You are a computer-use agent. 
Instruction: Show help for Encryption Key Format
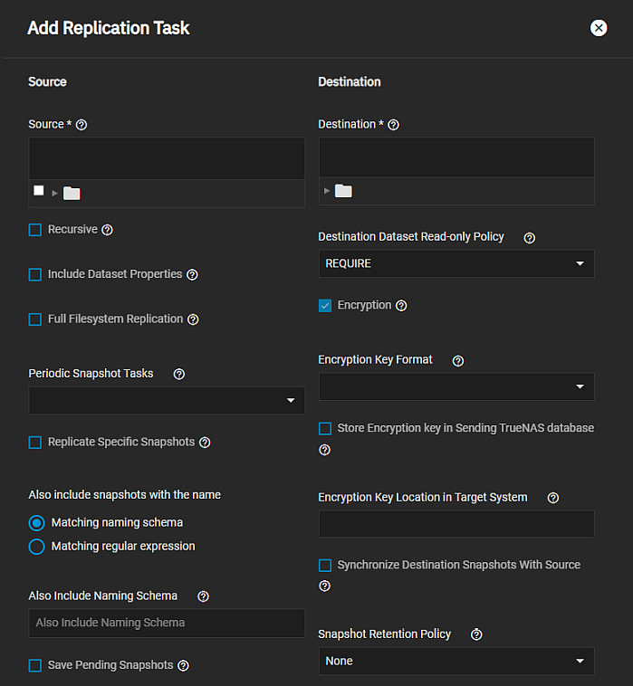[458, 360]
